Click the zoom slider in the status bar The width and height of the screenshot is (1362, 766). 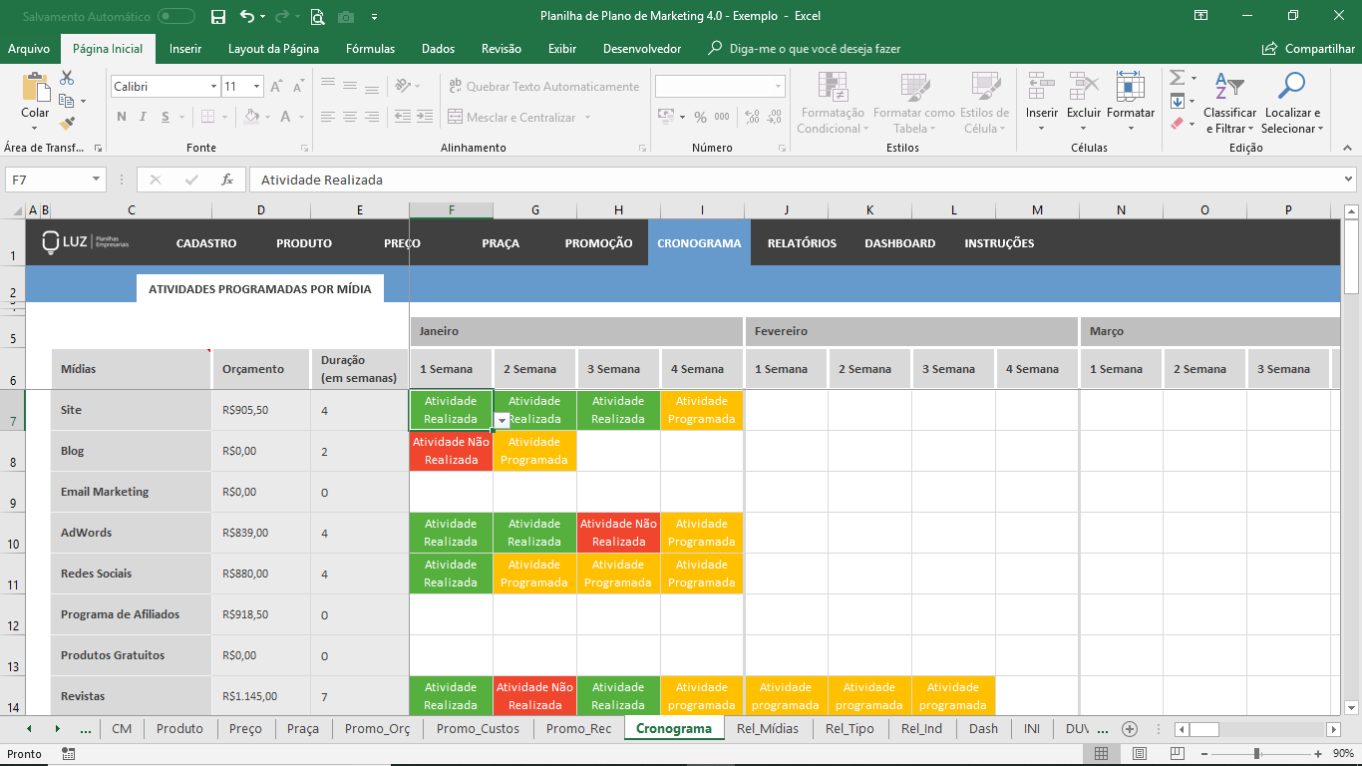(1256, 754)
